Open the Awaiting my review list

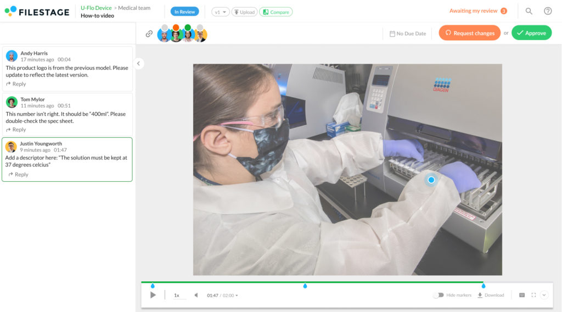(x=478, y=11)
